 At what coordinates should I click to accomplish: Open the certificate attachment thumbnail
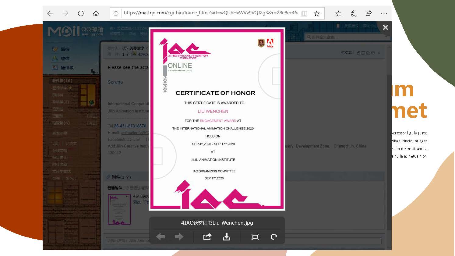click(119, 209)
